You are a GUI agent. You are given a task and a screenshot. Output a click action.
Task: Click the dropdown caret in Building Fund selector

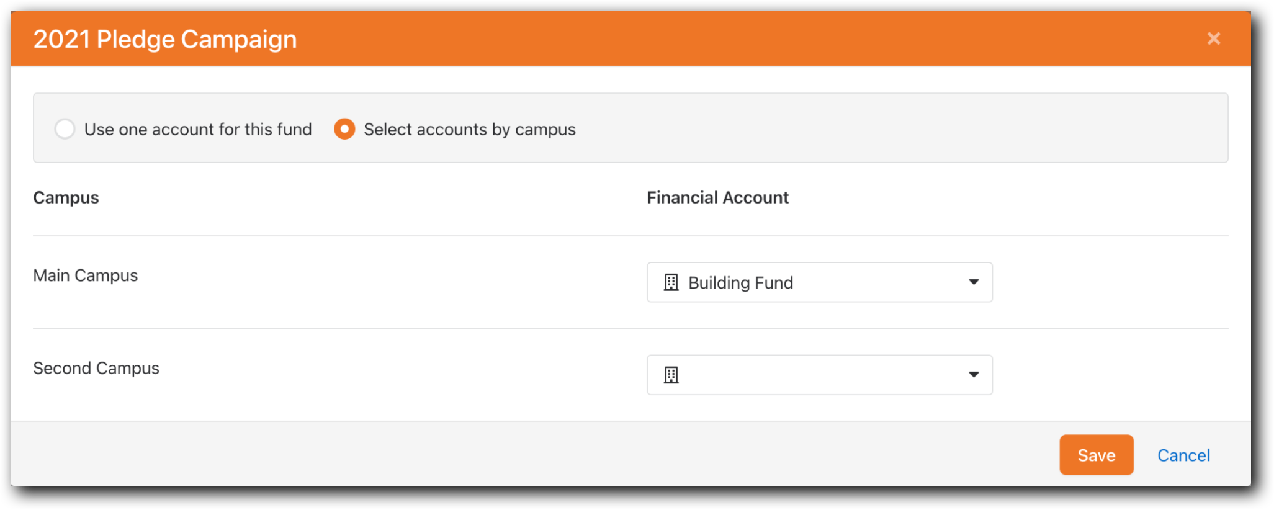pyautogui.click(x=973, y=282)
